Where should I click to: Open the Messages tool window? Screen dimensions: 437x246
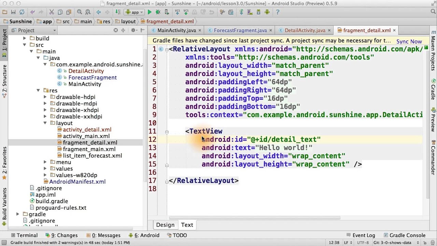point(103,235)
